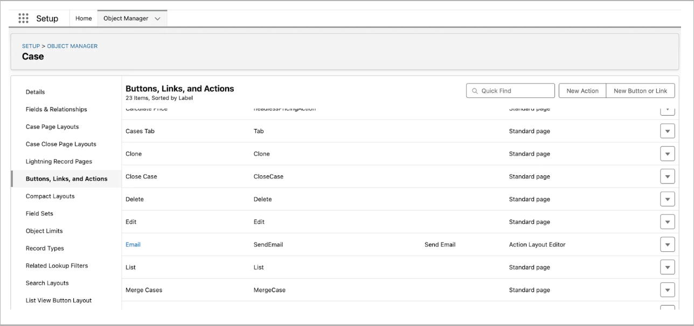Click the search icon in Quick Find
The width and height of the screenshot is (694, 326).
pyautogui.click(x=476, y=90)
